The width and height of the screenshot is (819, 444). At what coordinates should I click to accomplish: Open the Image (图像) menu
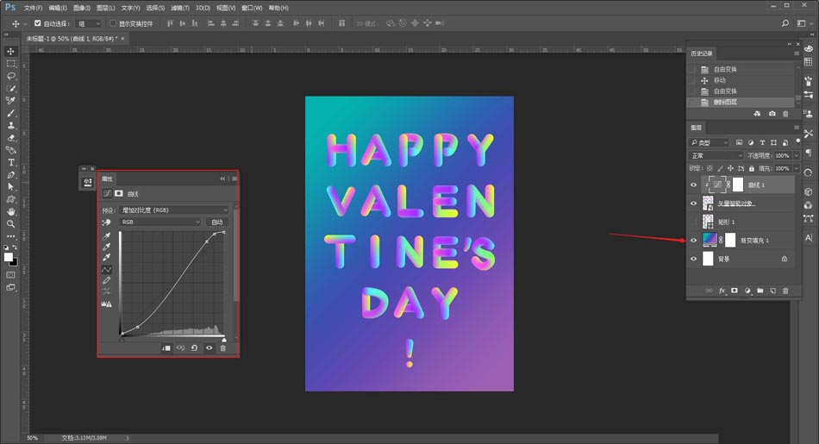click(x=83, y=8)
